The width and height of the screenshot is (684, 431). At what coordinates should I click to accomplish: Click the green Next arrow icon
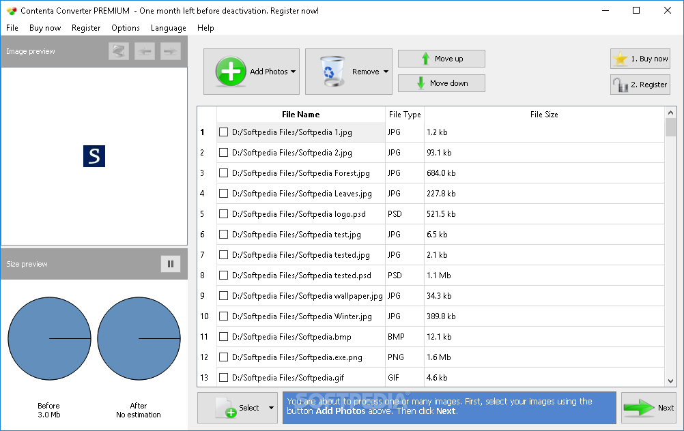point(639,408)
